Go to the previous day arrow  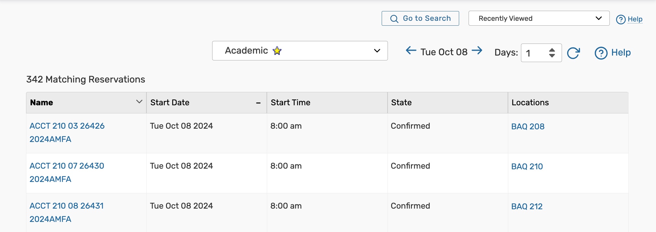(x=411, y=50)
